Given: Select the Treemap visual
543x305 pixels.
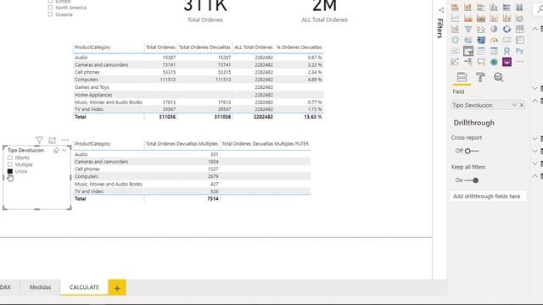Looking at the screenshot, I should pos(519,30).
